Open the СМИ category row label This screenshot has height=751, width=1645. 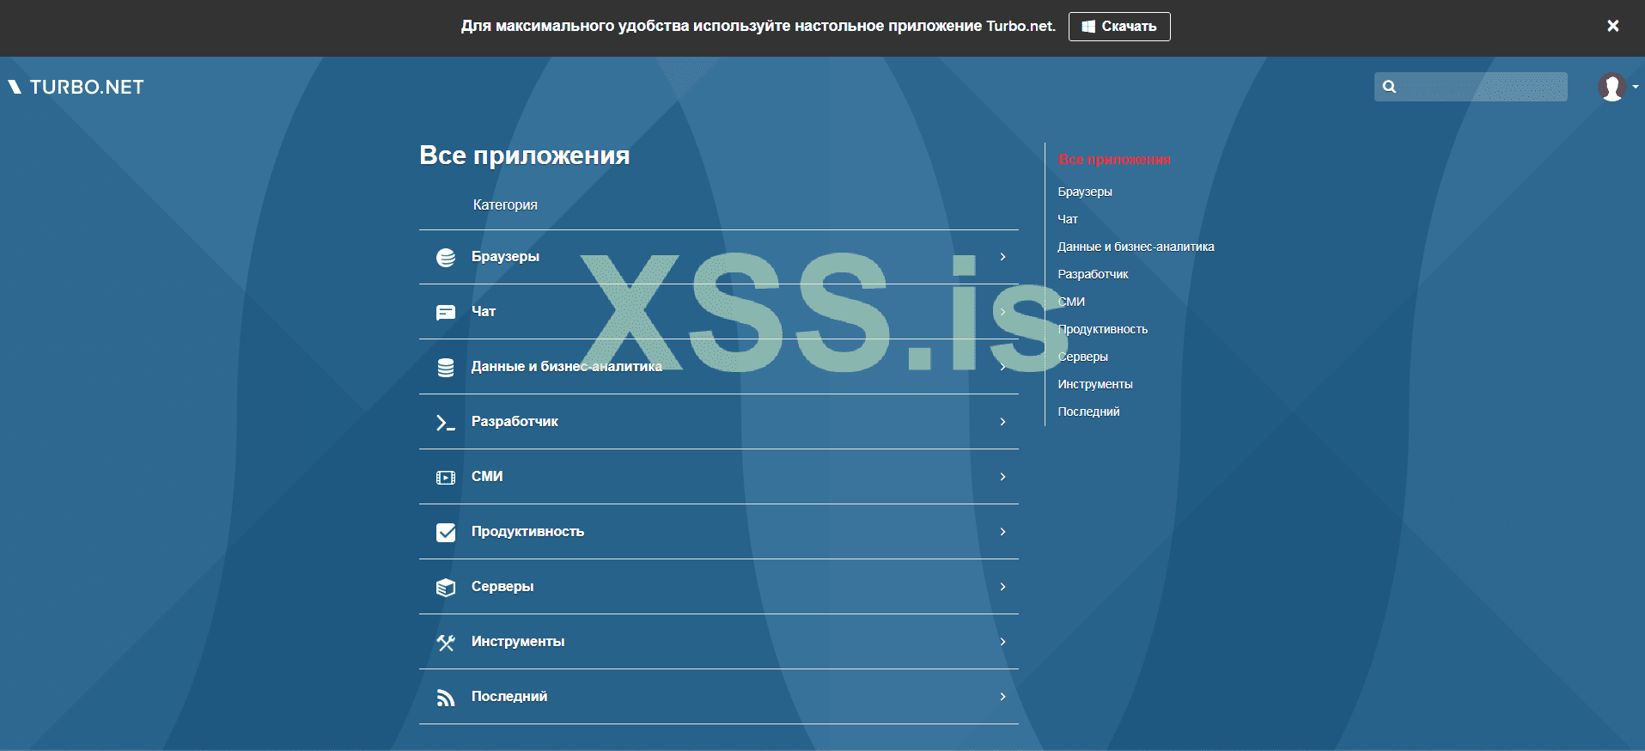[487, 477]
